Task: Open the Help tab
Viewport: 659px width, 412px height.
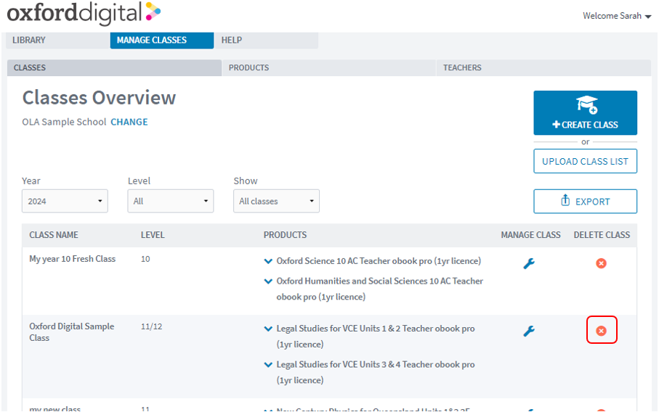Action: click(x=266, y=41)
